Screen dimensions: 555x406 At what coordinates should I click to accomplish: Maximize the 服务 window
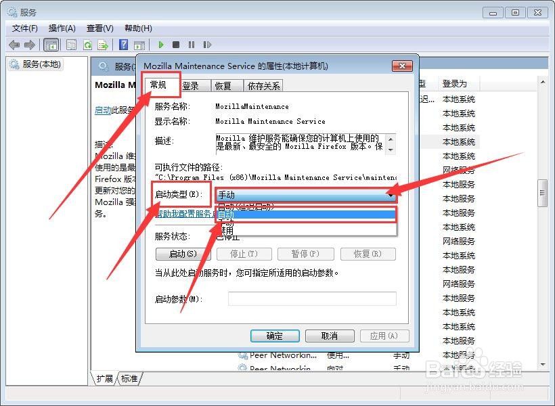(515, 13)
